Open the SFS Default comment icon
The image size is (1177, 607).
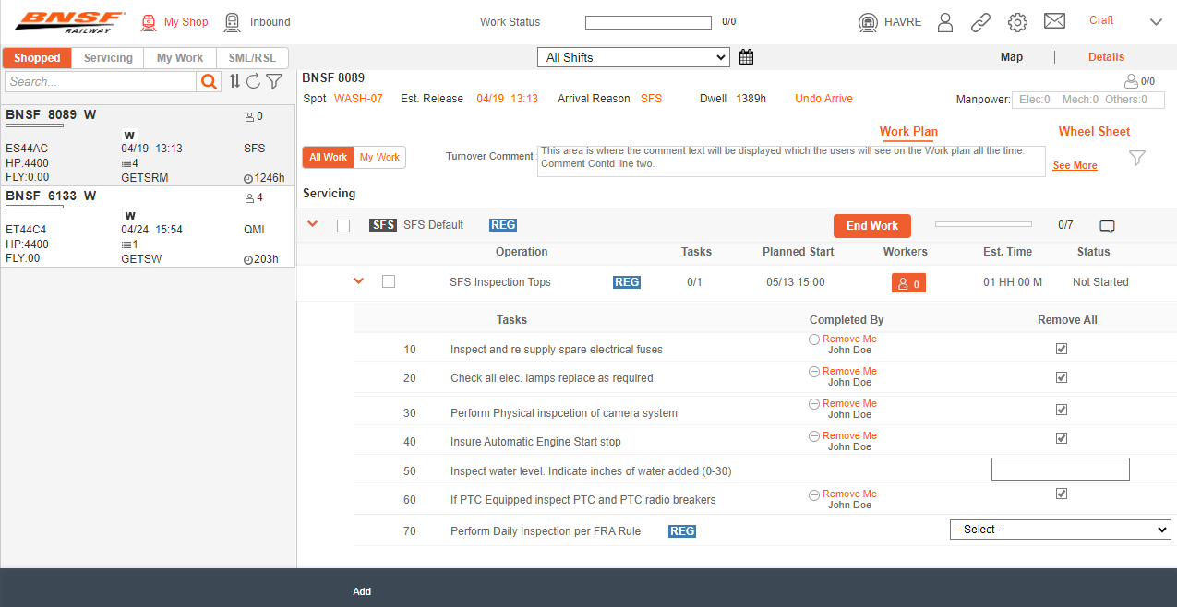[x=1108, y=226]
